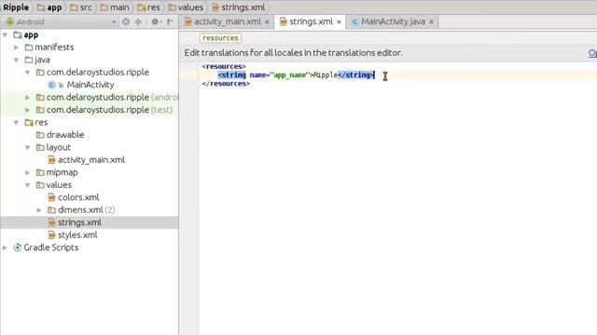597x335 pixels.
Task: Select the mipmap folder label
Action: point(62,172)
